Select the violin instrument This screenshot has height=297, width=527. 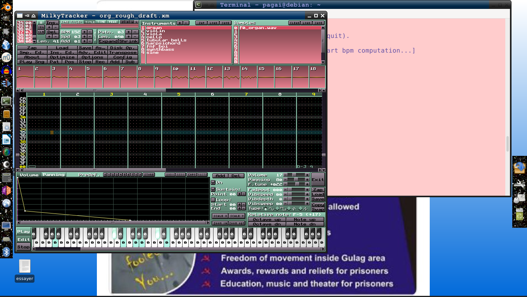click(x=188, y=31)
